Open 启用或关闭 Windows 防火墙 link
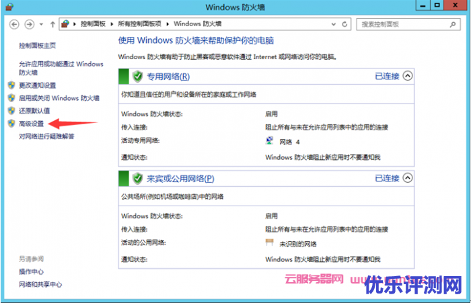The height and width of the screenshot is (303, 471). (x=59, y=98)
